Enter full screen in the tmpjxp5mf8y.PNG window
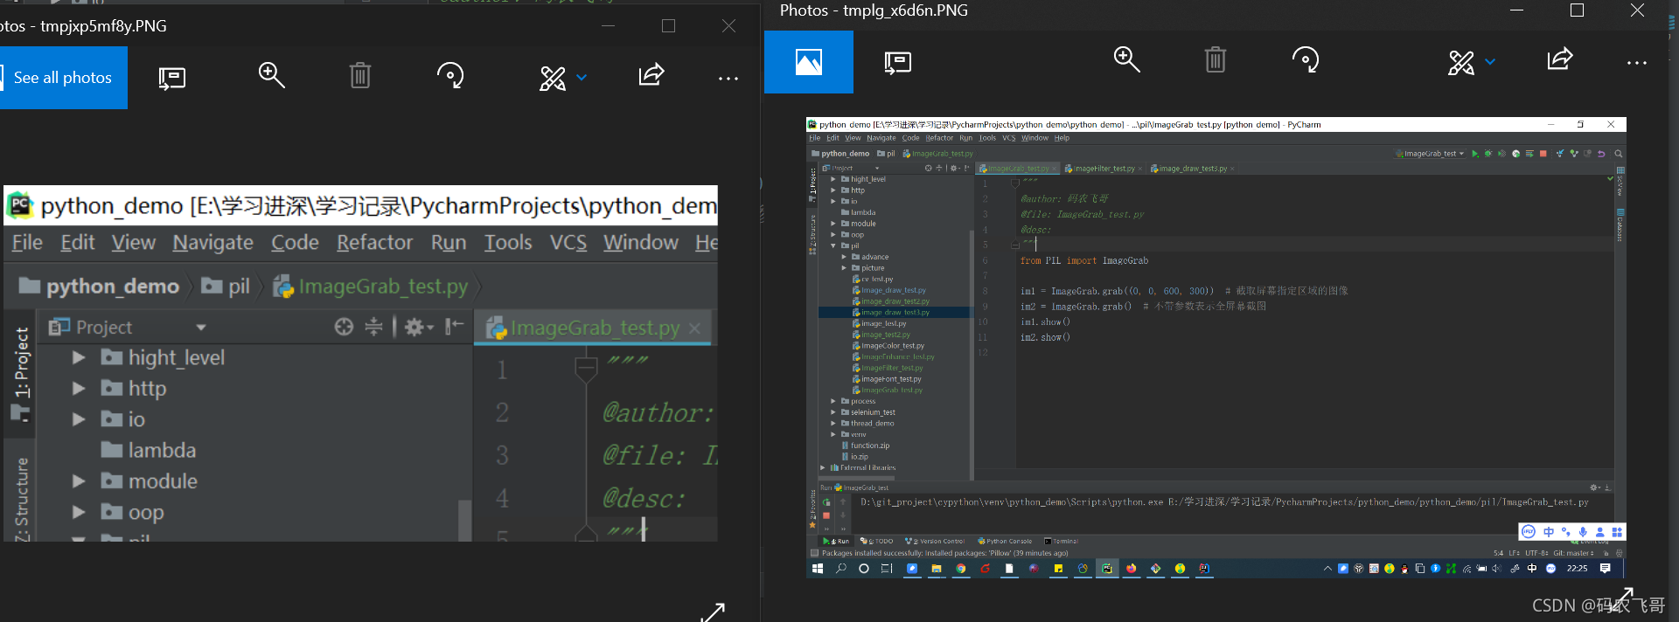The height and width of the screenshot is (622, 1679). 714,612
